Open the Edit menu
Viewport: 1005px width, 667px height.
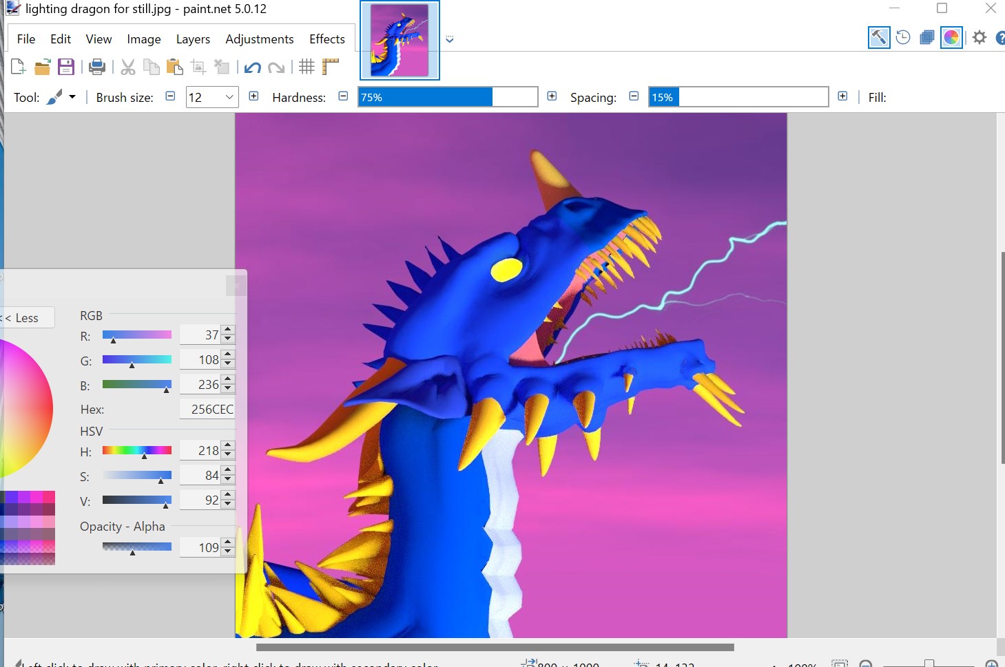[x=61, y=39]
